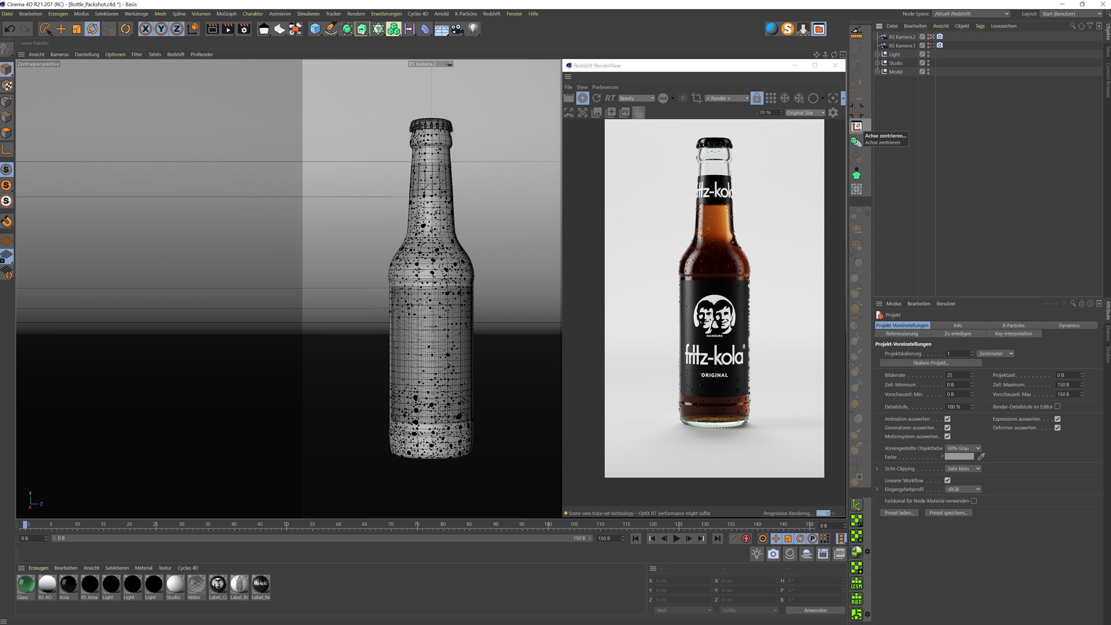Open the sRGB Eingangsfarbprofil dropdown
The height and width of the screenshot is (625, 1111).
tap(963, 490)
